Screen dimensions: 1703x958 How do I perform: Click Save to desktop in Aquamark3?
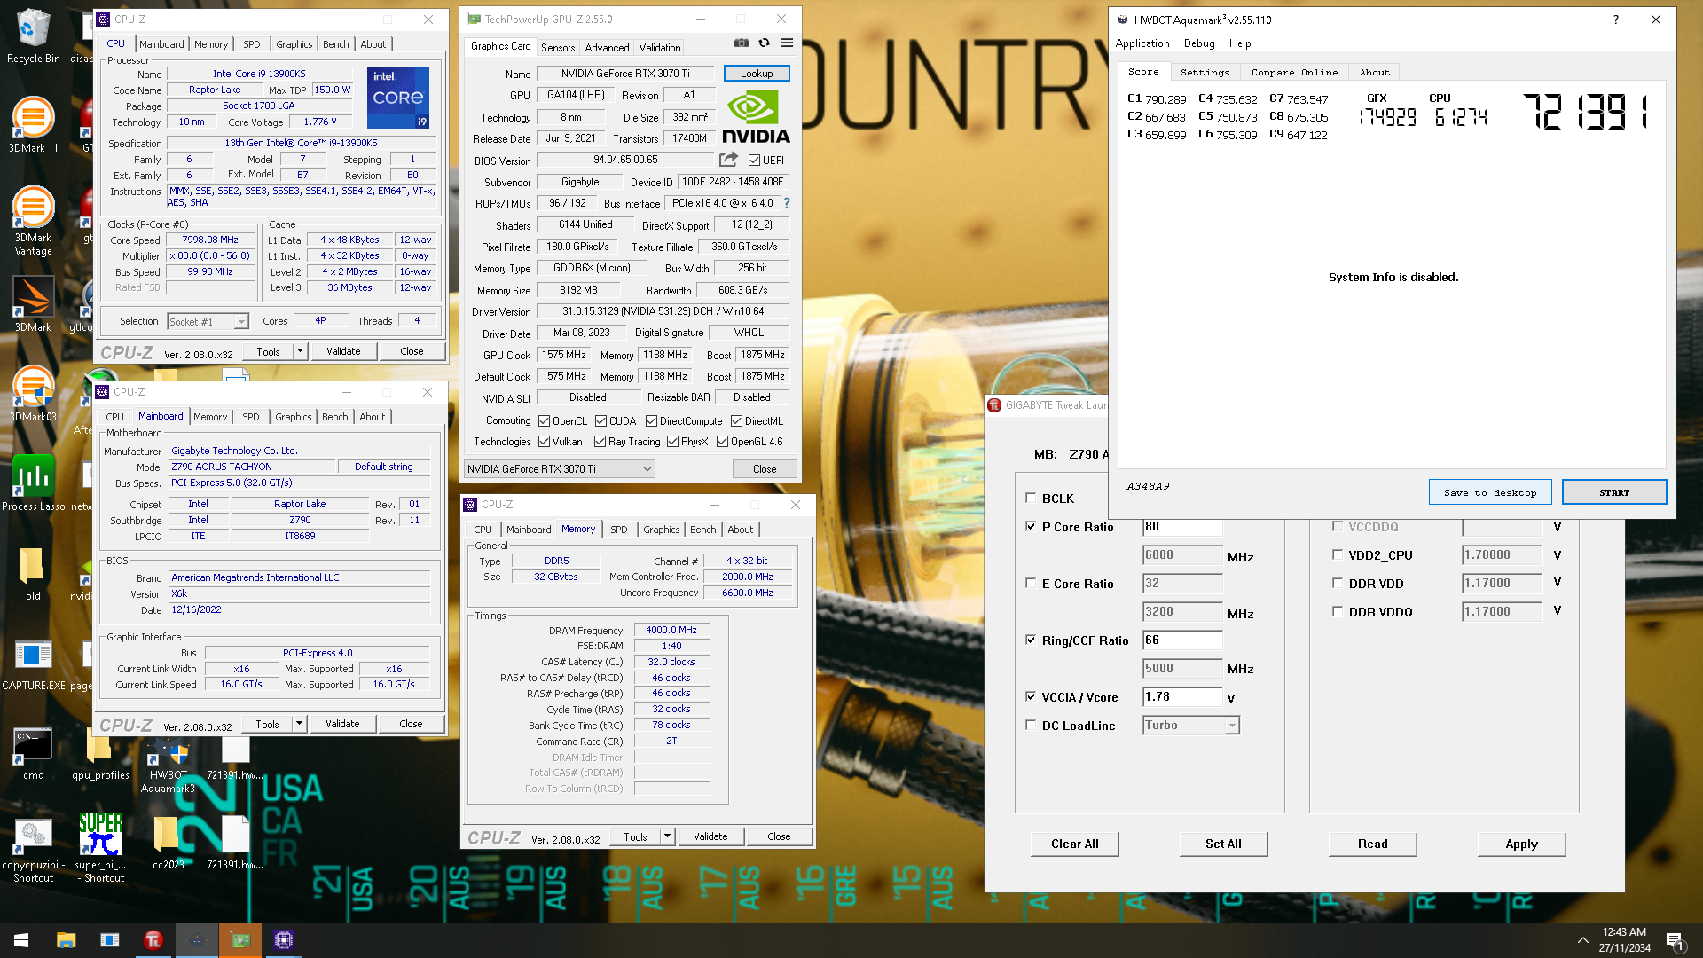[1489, 492]
